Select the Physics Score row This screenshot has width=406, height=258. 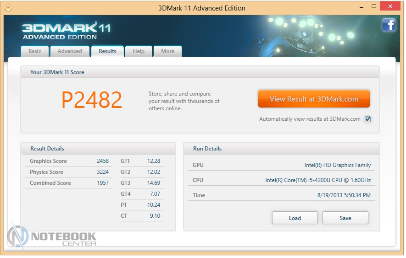[x=69, y=172]
